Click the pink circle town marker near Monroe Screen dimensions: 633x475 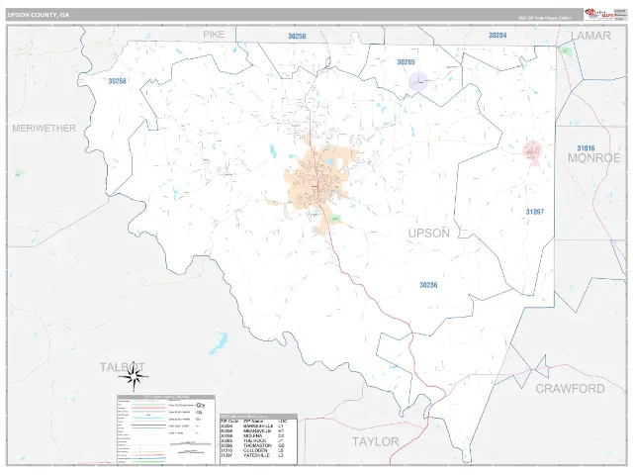(532, 150)
